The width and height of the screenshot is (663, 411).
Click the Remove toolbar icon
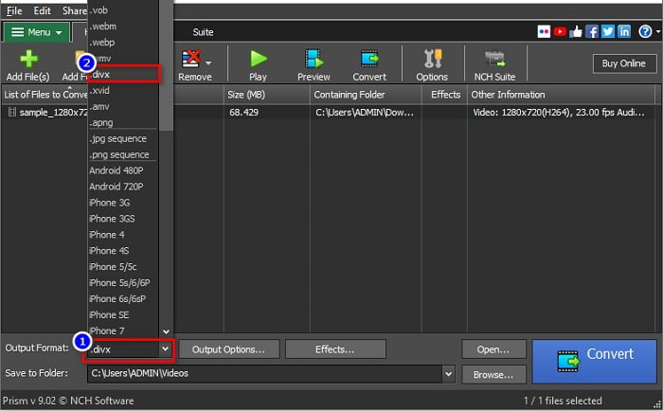(190, 59)
